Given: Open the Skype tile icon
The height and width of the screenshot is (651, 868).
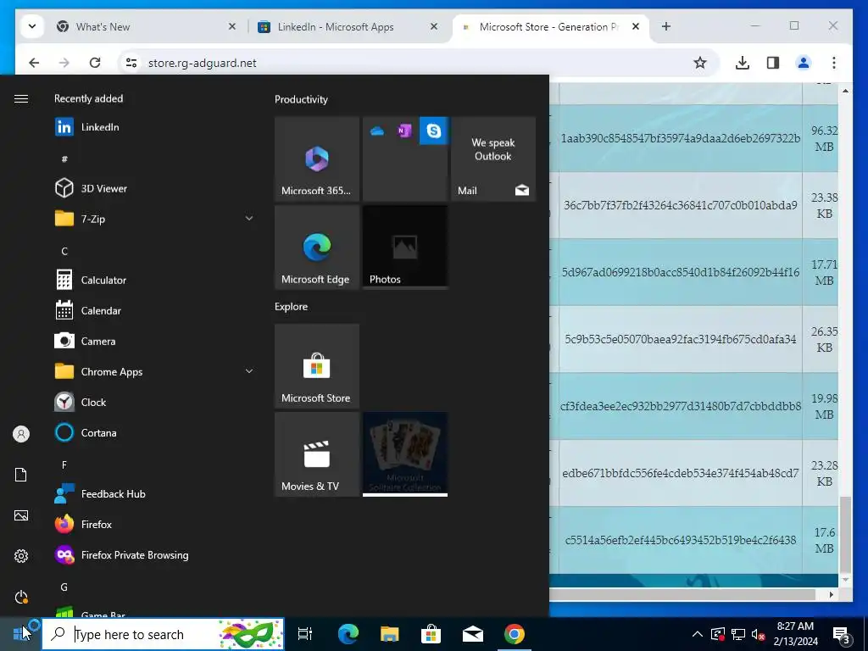Looking at the screenshot, I should pyautogui.click(x=433, y=131).
